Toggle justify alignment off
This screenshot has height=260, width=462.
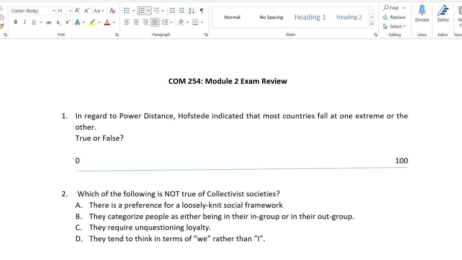(155, 22)
